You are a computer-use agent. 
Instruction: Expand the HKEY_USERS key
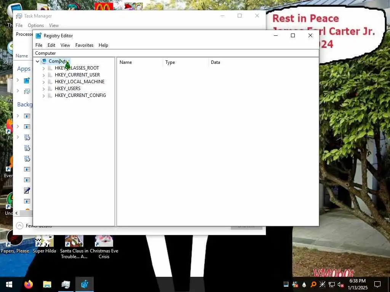[43, 89]
